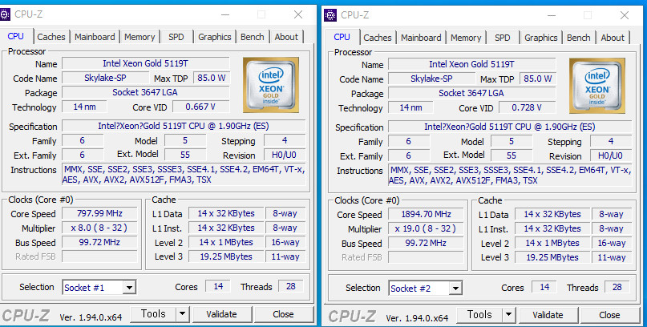Click Level 3 11-way value in right window

coord(612,257)
